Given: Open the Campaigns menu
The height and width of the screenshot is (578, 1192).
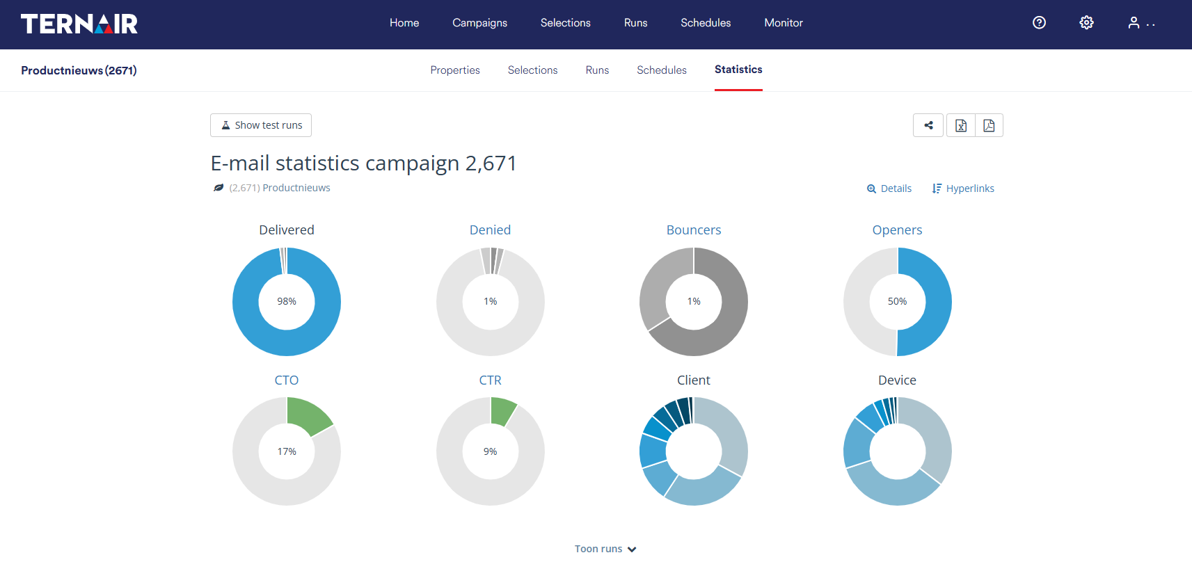Looking at the screenshot, I should (480, 23).
